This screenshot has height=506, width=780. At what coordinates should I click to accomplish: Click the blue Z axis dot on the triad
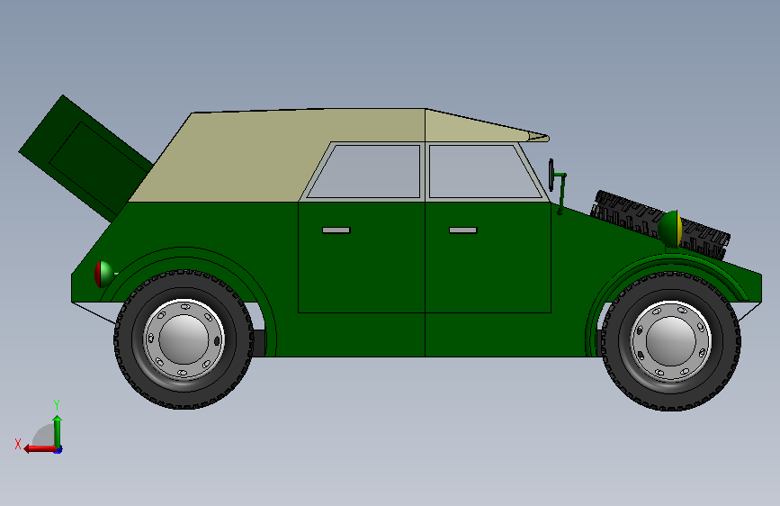(x=58, y=450)
